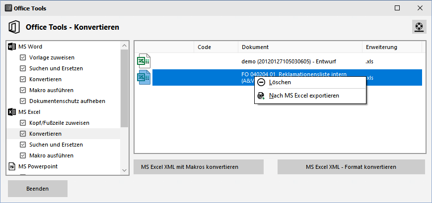Viewport: 432px width, 203px height.
Task: Click the tree panel scrollbar thumb
Action: click(124, 89)
